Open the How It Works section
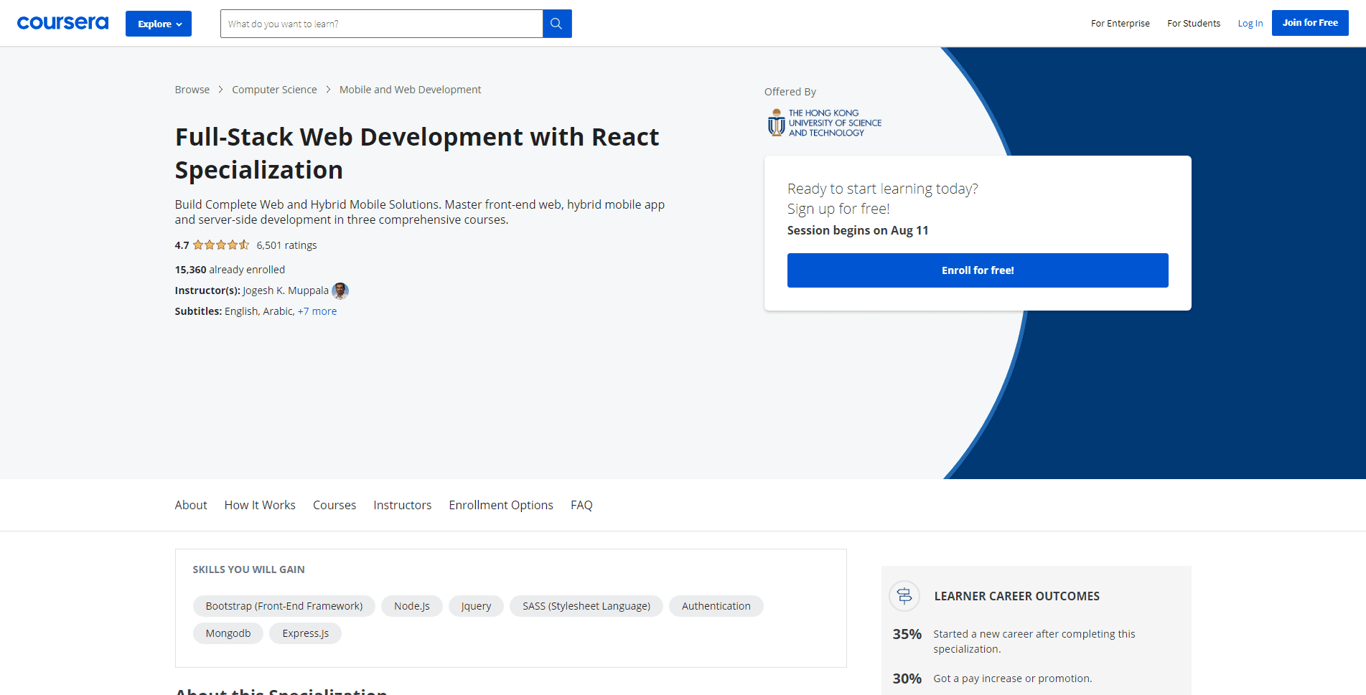Viewport: 1366px width, 695px height. [260, 505]
